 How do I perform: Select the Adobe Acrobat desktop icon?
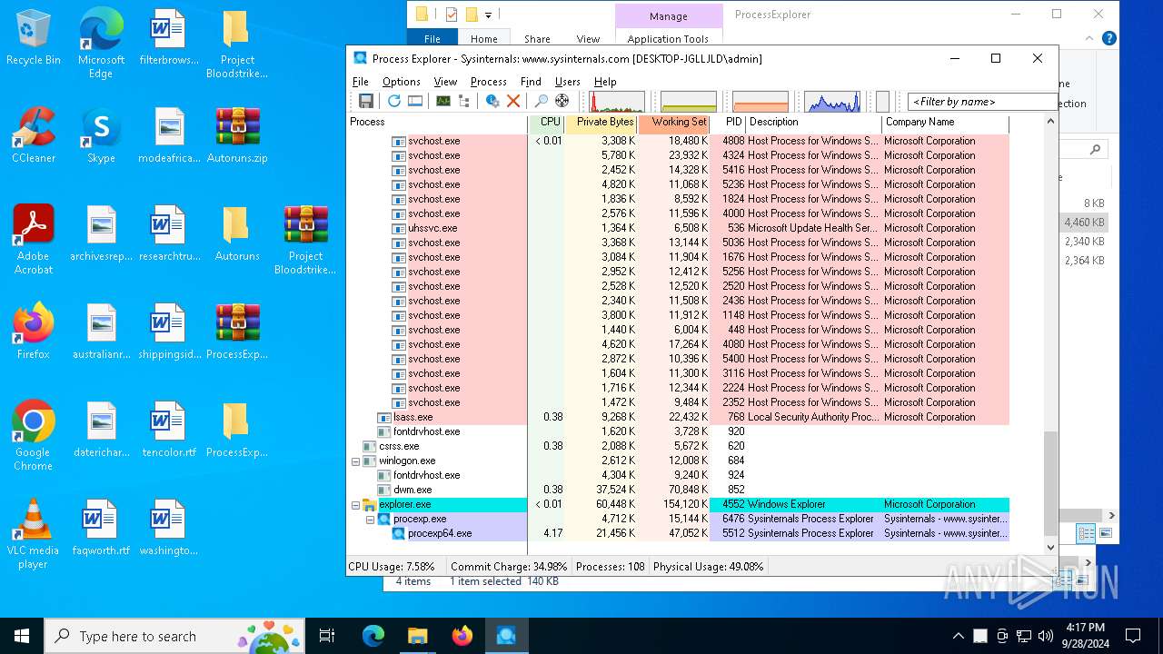coord(34,240)
